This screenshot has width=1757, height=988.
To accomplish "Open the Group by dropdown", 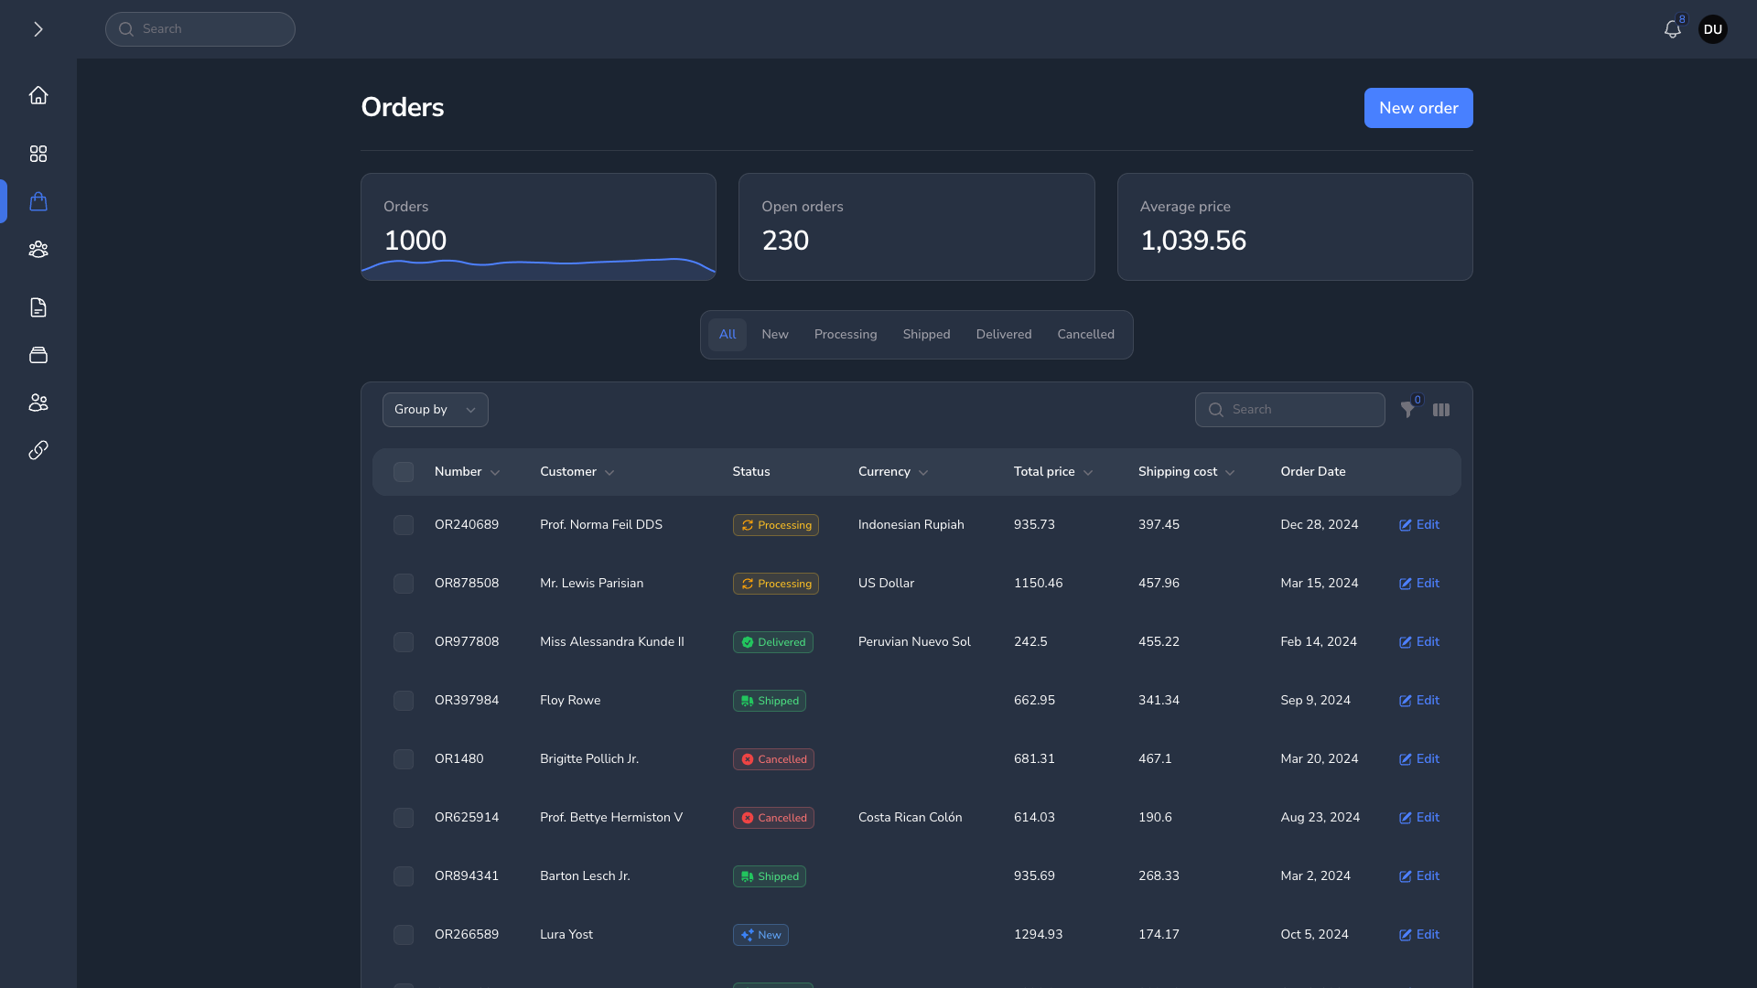I will pyautogui.click(x=435, y=410).
